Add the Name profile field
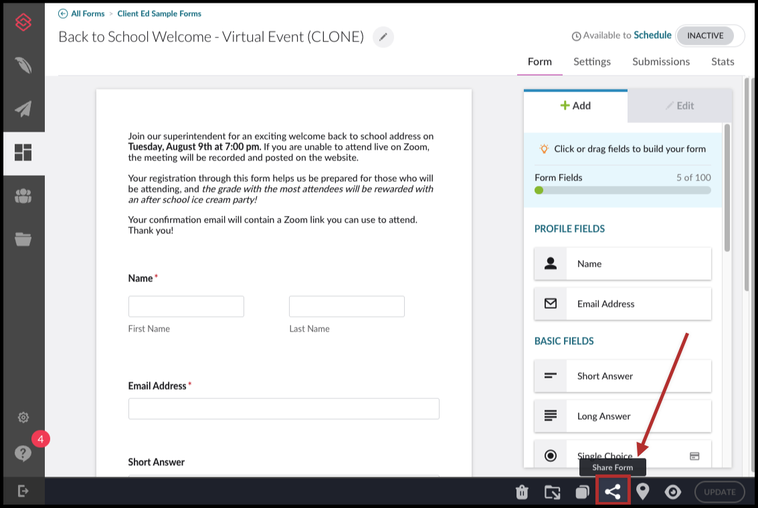The width and height of the screenshot is (758, 508). click(x=623, y=263)
